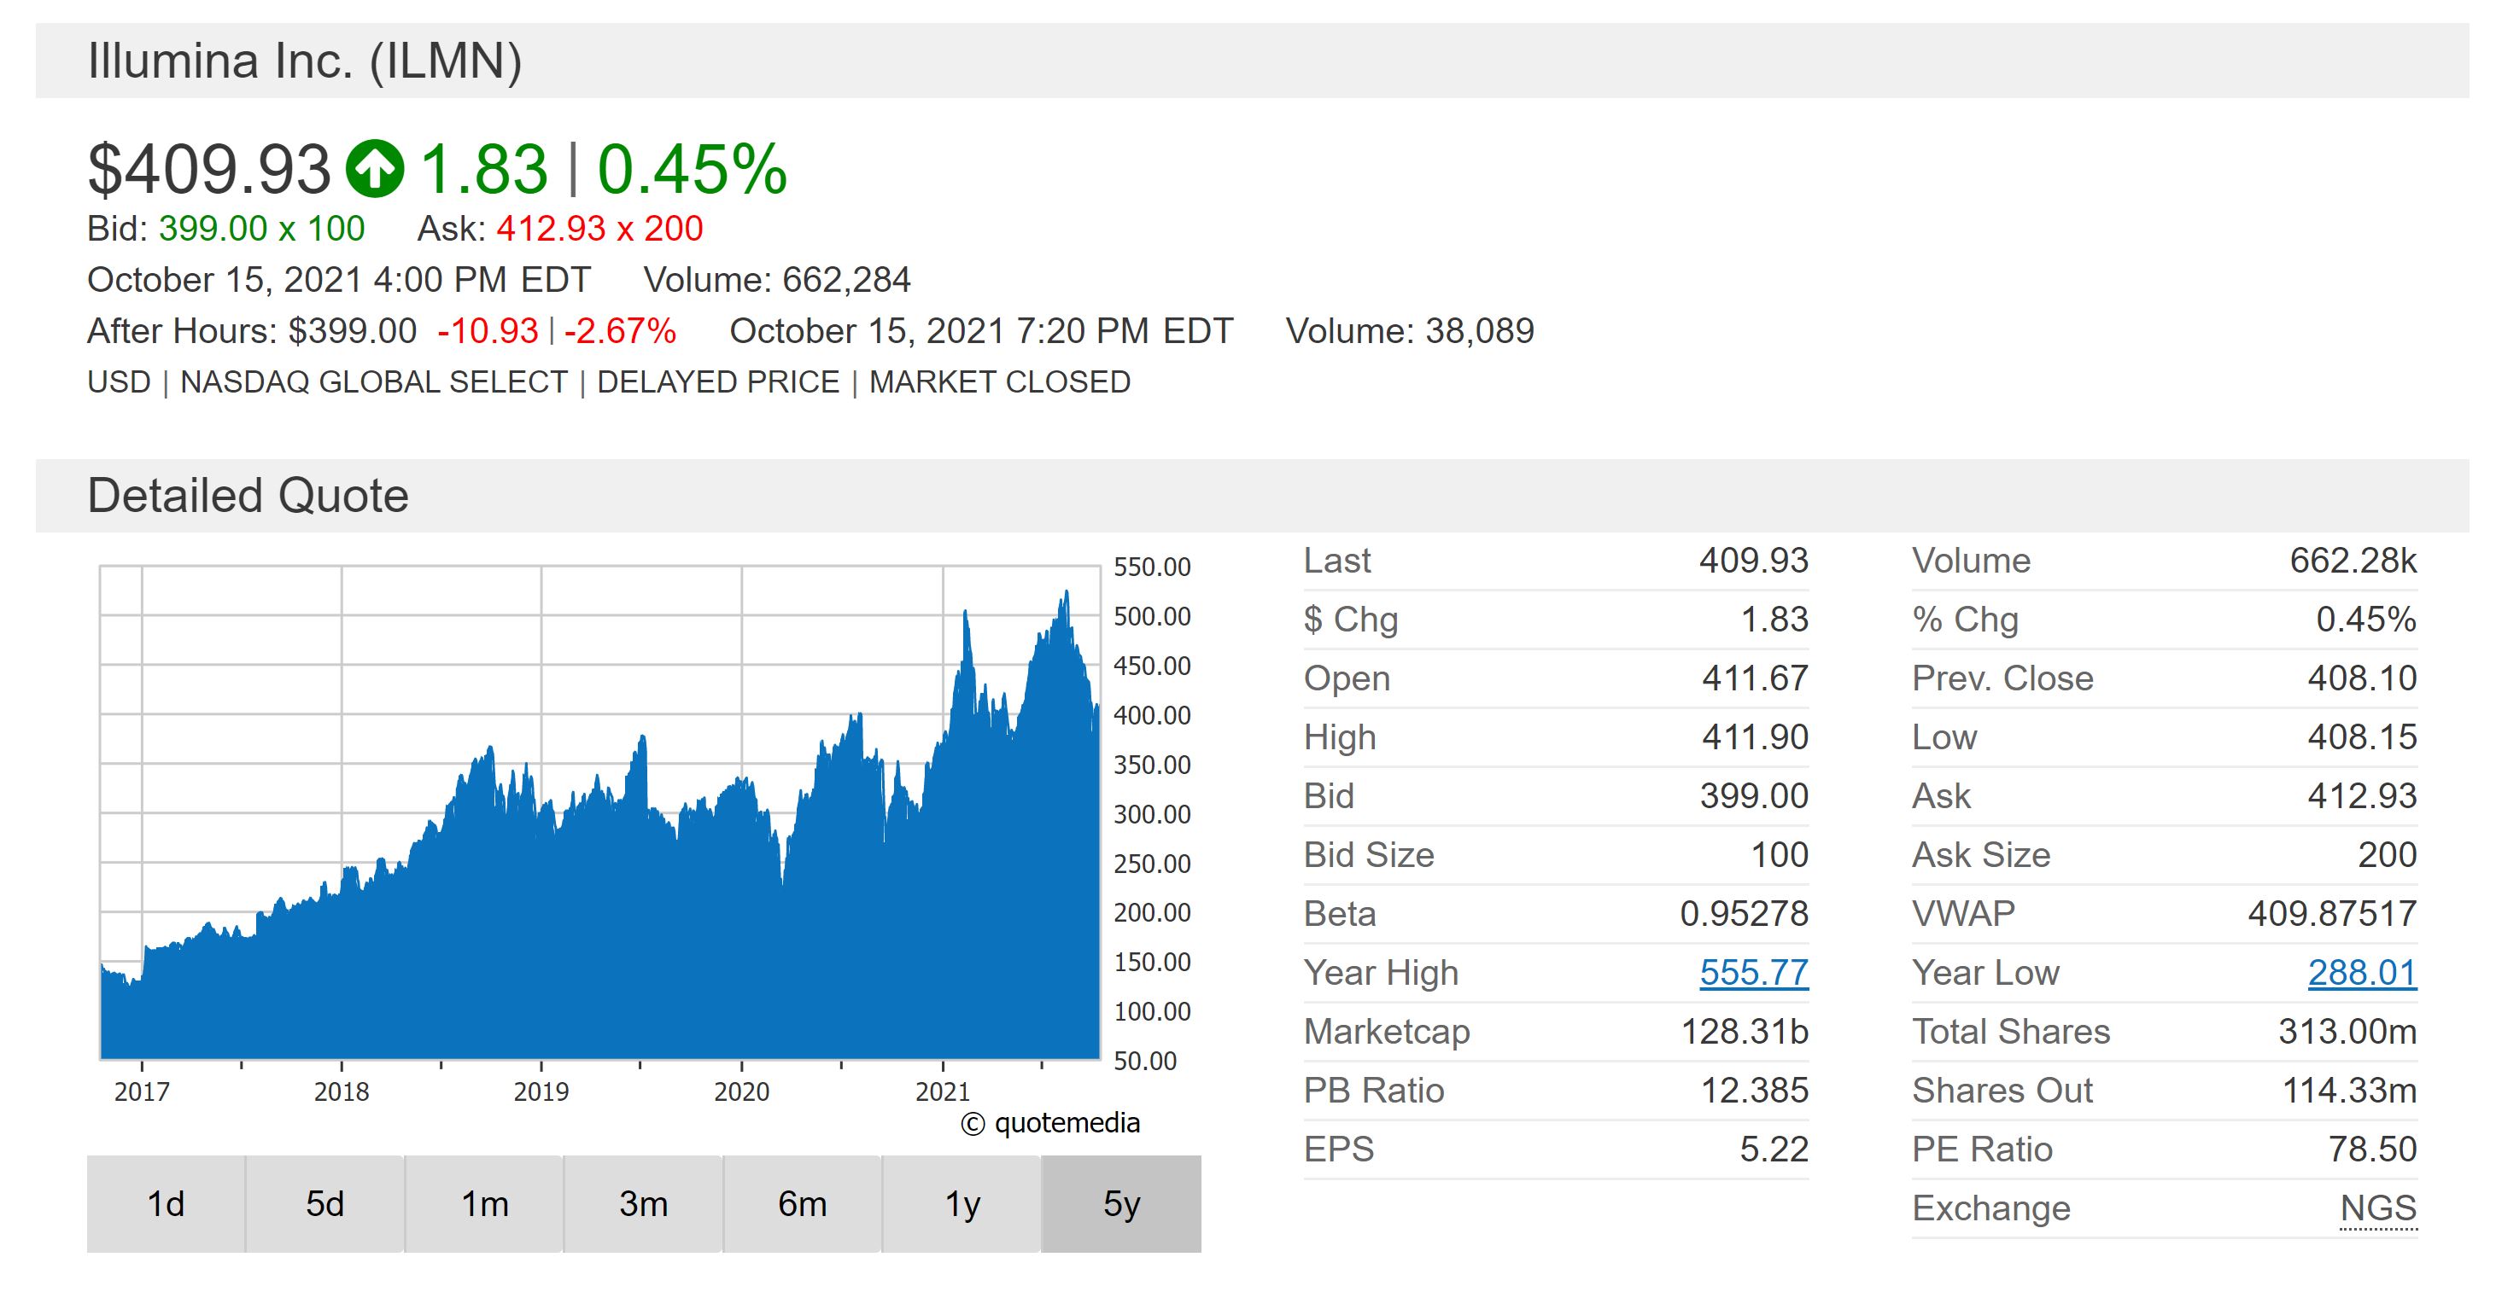Show the 6m chart range
Screen dimensions: 2496x1292
[801, 1204]
